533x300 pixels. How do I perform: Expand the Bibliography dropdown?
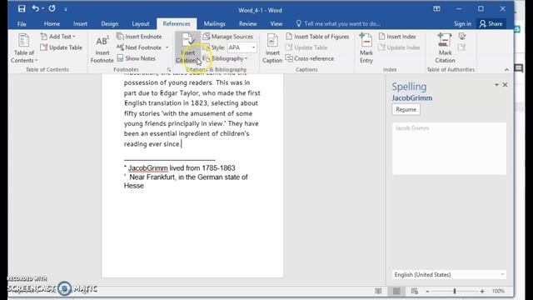point(225,58)
